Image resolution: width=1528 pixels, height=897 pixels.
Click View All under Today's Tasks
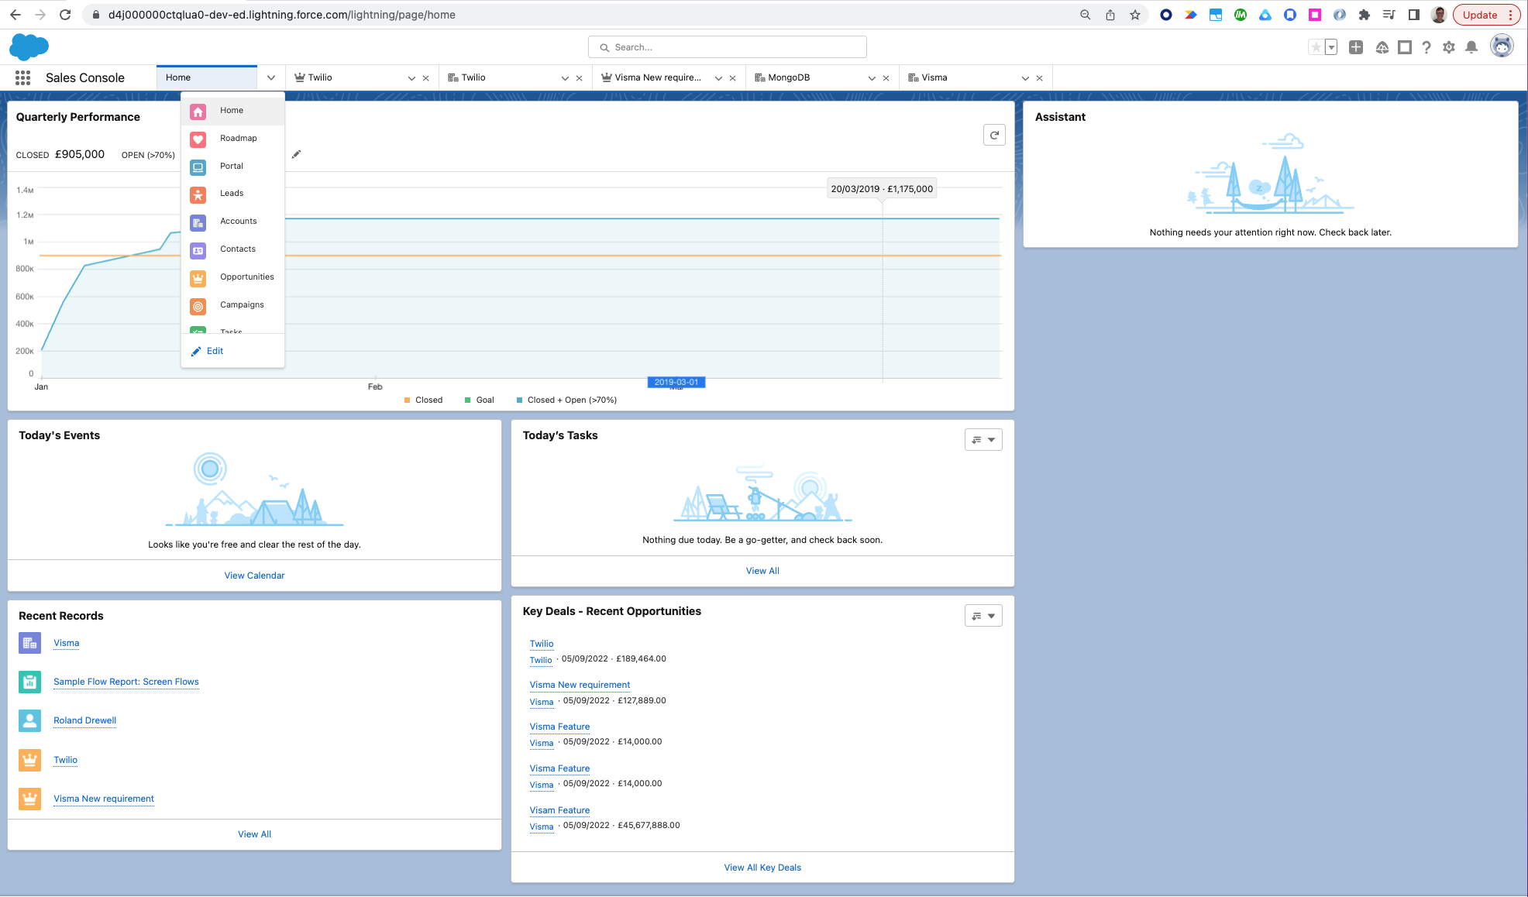[x=762, y=571]
